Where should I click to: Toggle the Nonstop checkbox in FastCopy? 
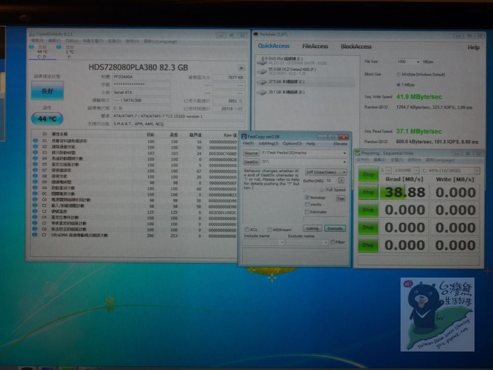(x=307, y=197)
